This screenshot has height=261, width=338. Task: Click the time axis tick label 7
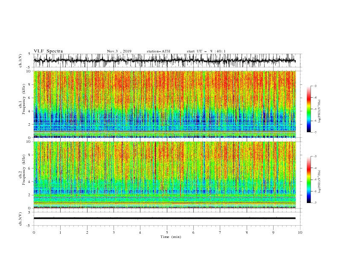pyautogui.click(x=220, y=232)
